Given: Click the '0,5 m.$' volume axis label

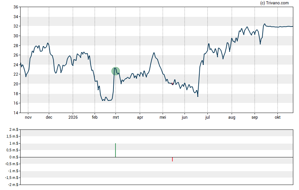Looking at the screenshot, I should coord(12,150).
